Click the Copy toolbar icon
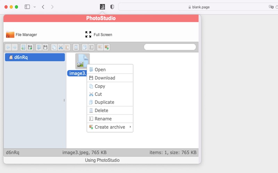Screen dimensions: 278x173 (54, 47)
